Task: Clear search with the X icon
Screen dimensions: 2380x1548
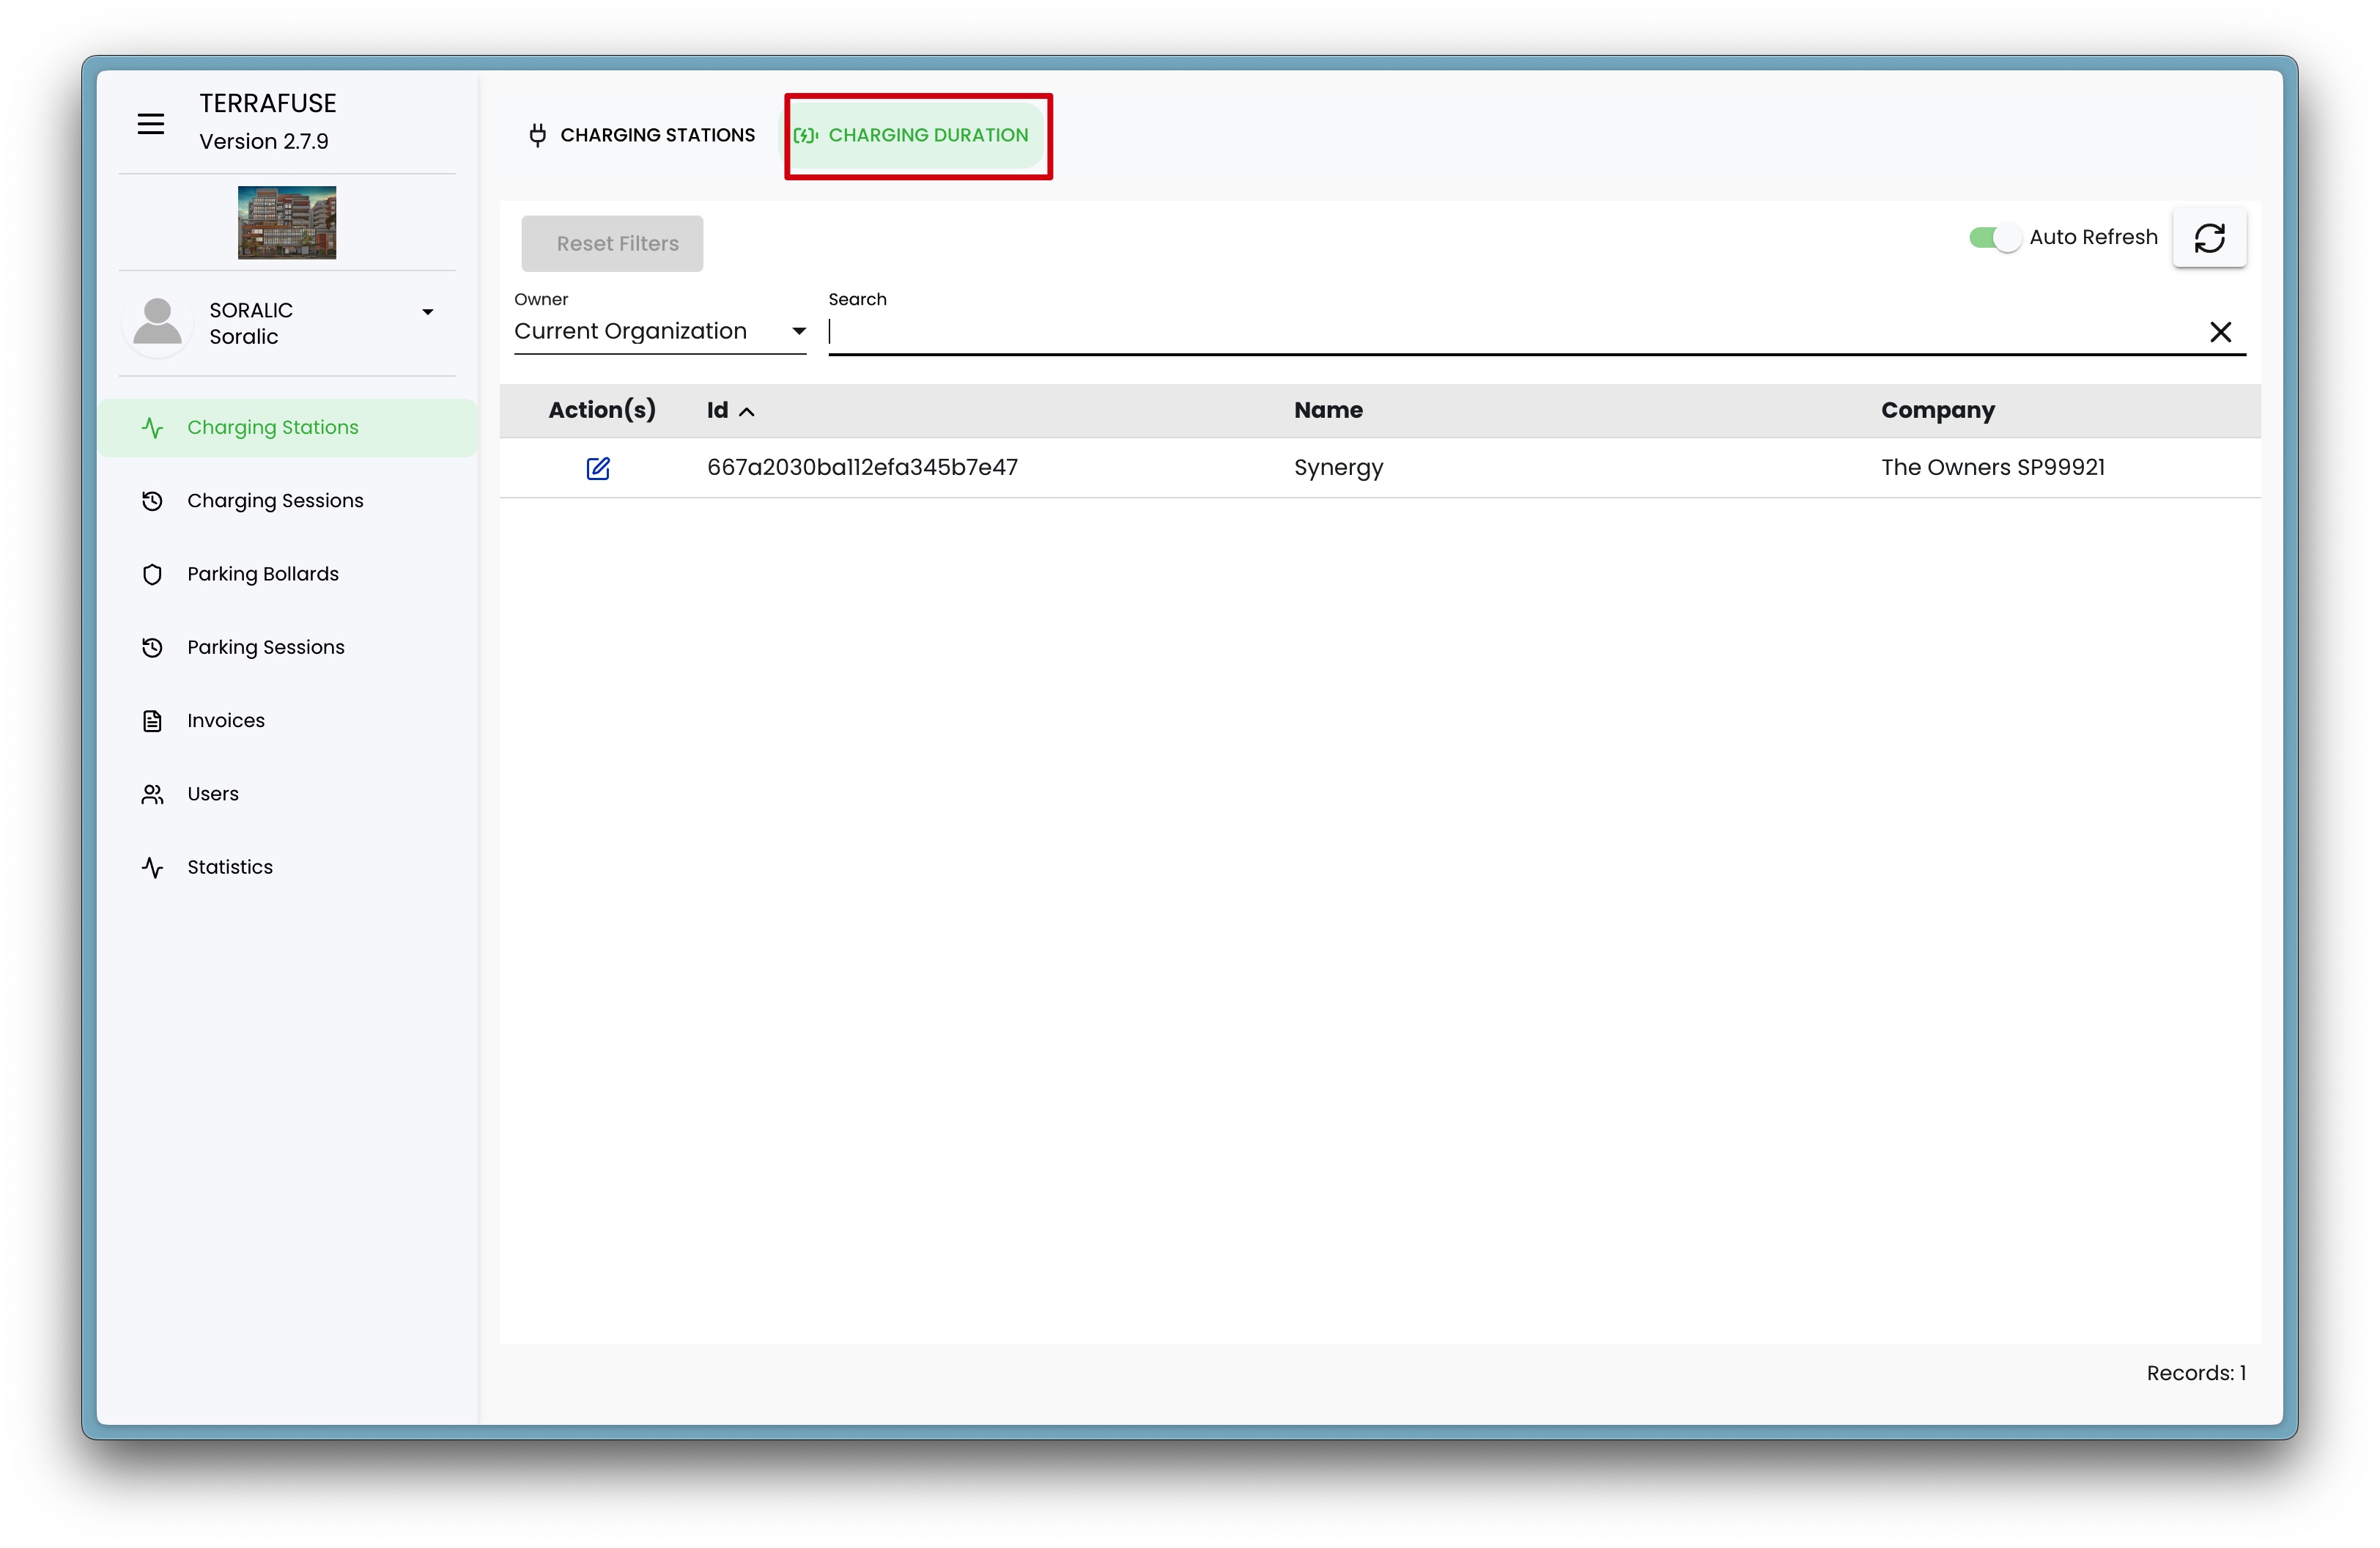Action: coord(2220,332)
